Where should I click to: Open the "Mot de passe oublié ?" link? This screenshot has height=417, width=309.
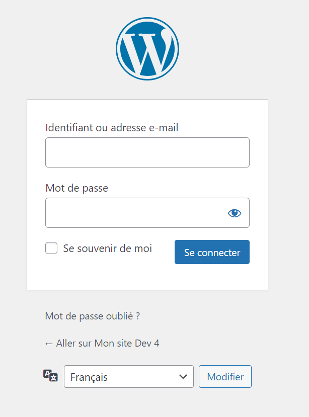coord(93,316)
